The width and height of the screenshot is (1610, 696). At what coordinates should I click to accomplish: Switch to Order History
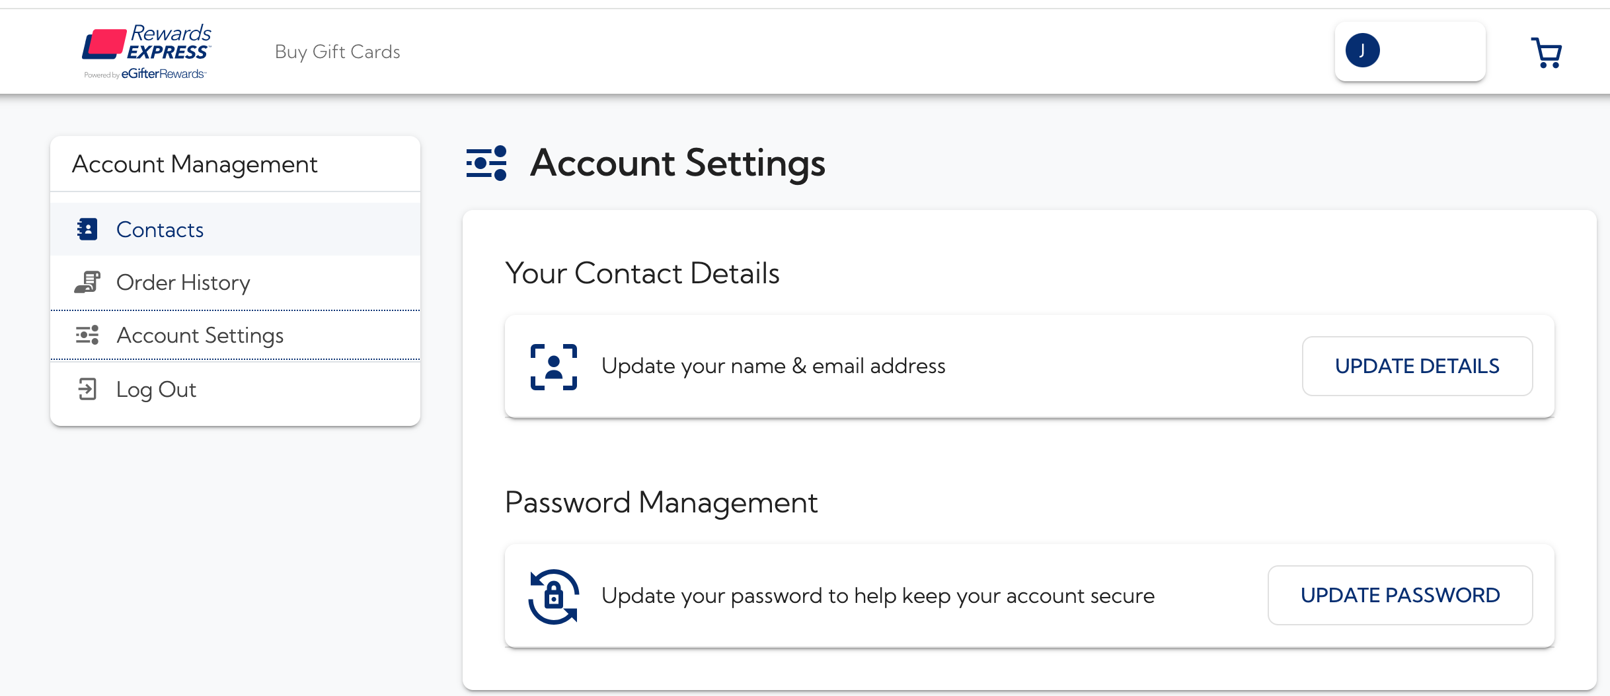click(183, 282)
